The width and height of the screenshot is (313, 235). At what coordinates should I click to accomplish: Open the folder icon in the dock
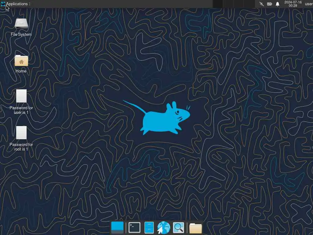click(195, 228)
